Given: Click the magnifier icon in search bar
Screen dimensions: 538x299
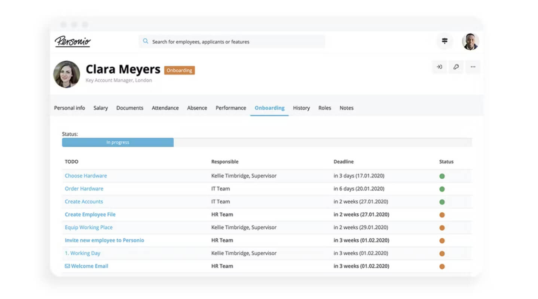Looking at the screenshot, I should [x=146, y=41].
